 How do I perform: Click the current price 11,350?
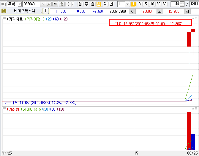click(61, 11)
